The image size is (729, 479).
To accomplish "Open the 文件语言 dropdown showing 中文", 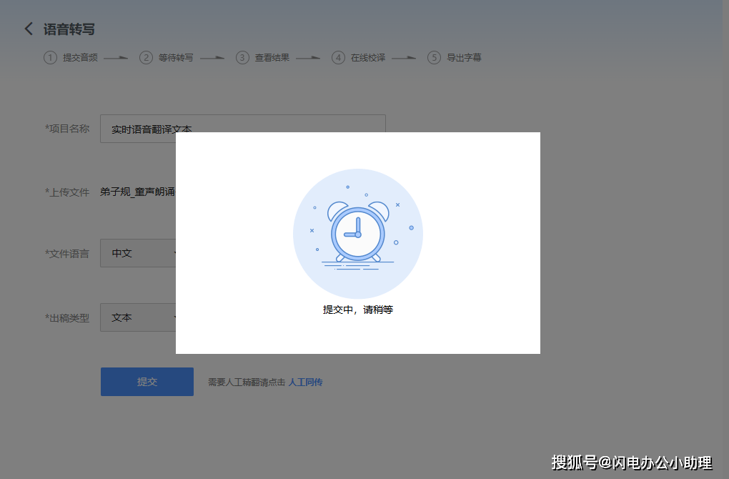I will point(138,253).
